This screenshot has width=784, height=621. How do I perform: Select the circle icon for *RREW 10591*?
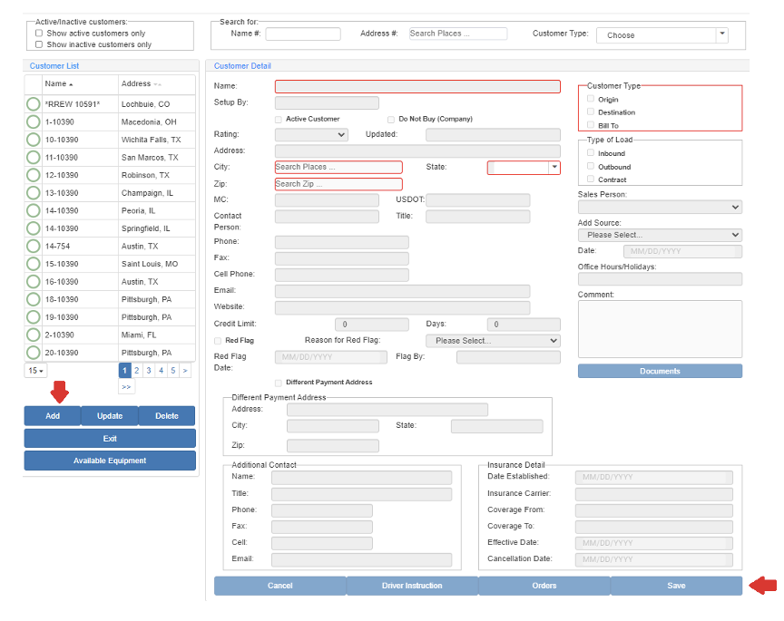coord(33,104)
